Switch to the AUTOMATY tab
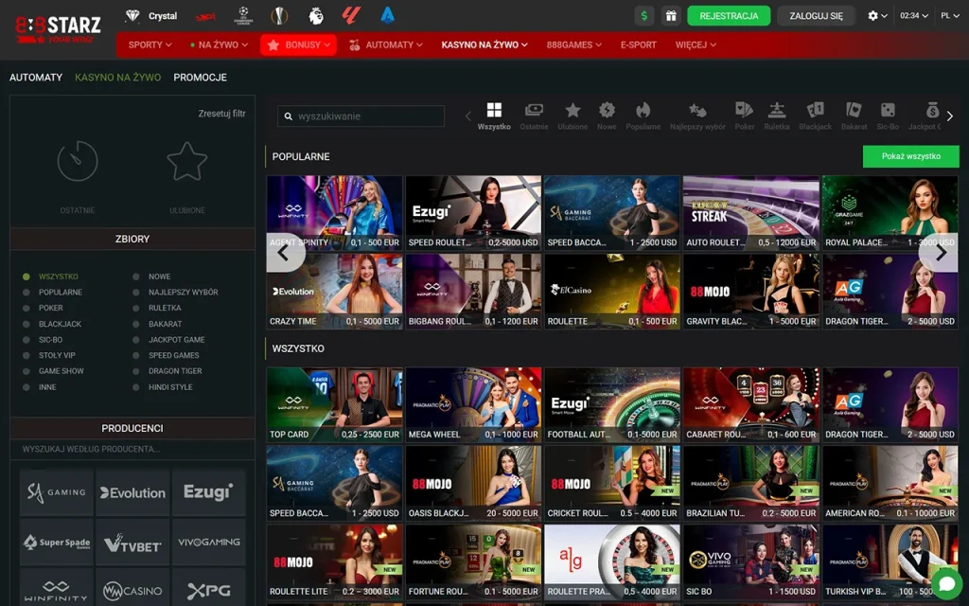 click(36, 78)
